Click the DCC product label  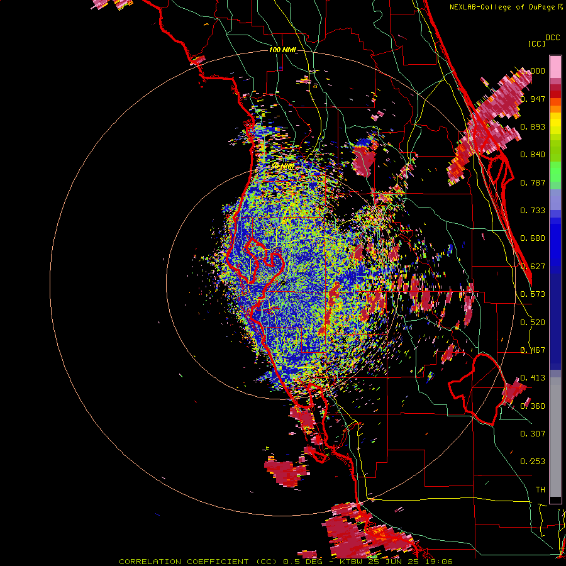[553, 38]
